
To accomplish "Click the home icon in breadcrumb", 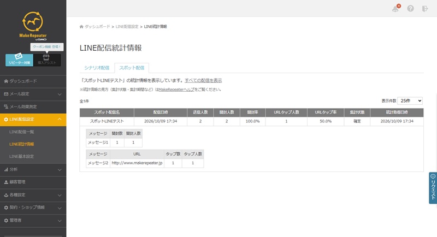I will (81, 27).
